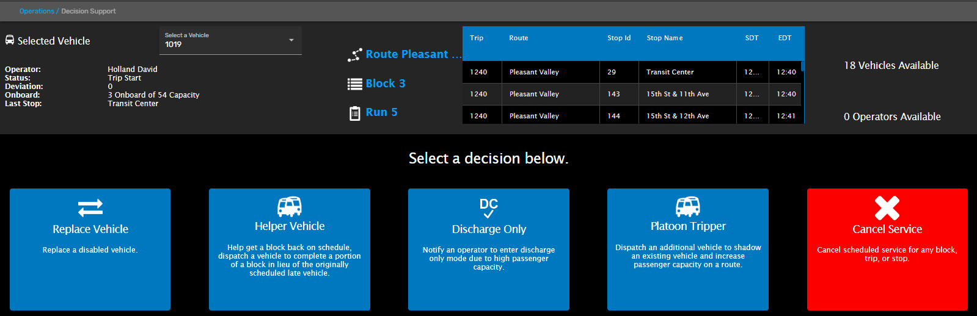Open the Route Pleasant link
Image resolution: width=977 pixels, height=316 pixels.
[x=414, y=54]
